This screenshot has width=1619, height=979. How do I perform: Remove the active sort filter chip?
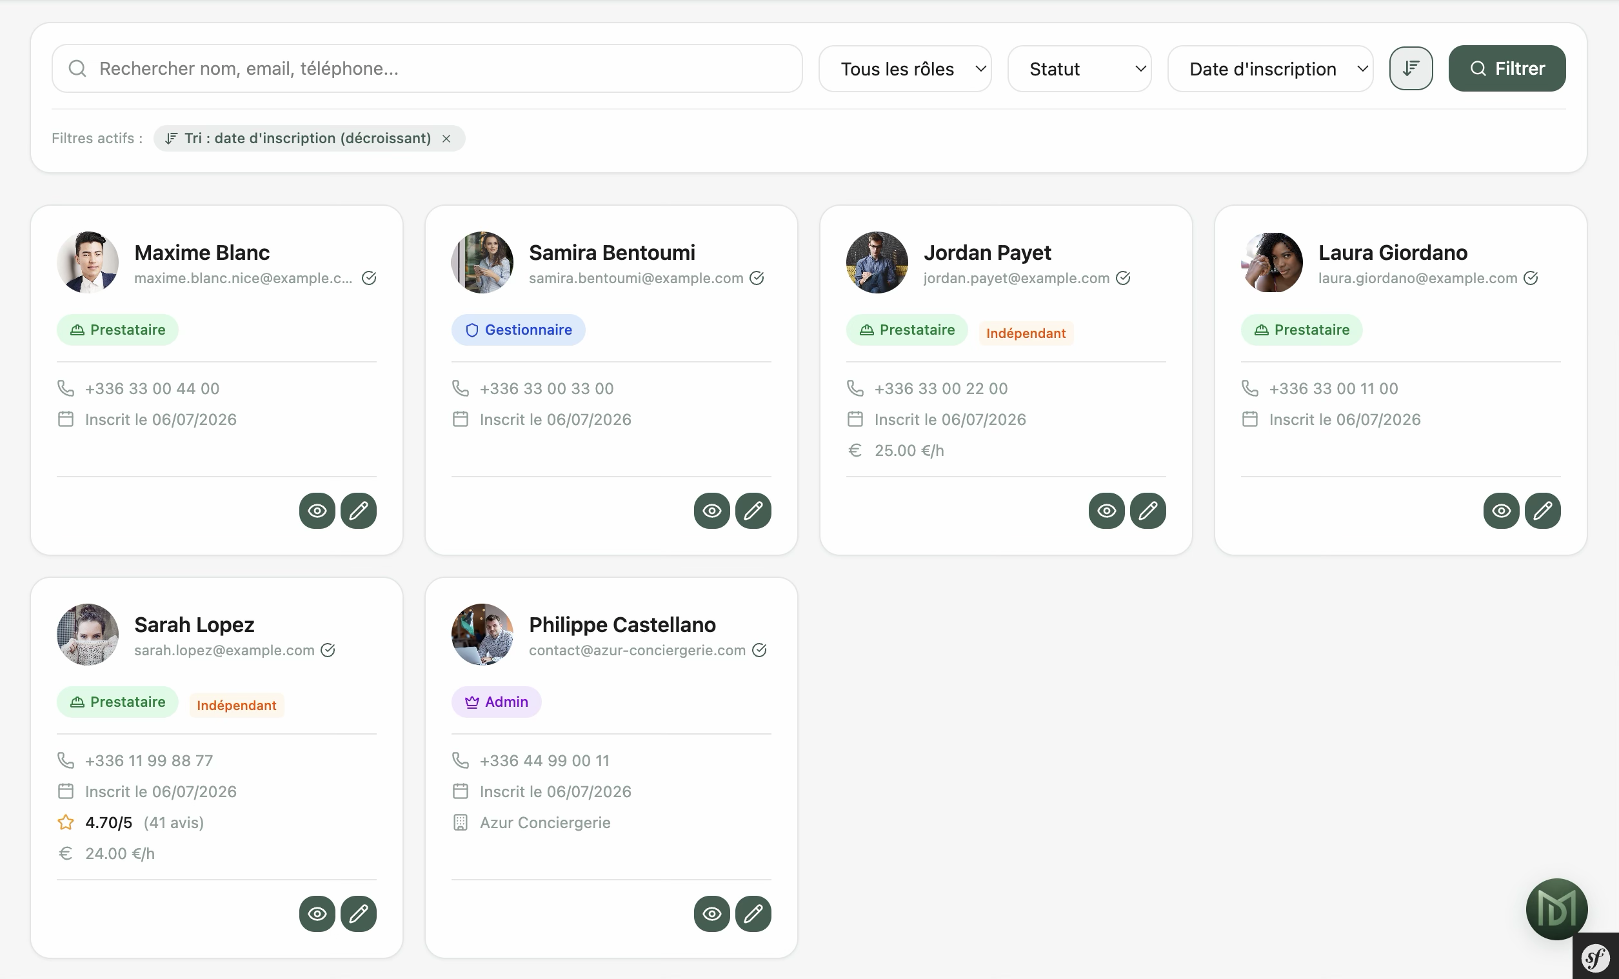tap(446, 139)
